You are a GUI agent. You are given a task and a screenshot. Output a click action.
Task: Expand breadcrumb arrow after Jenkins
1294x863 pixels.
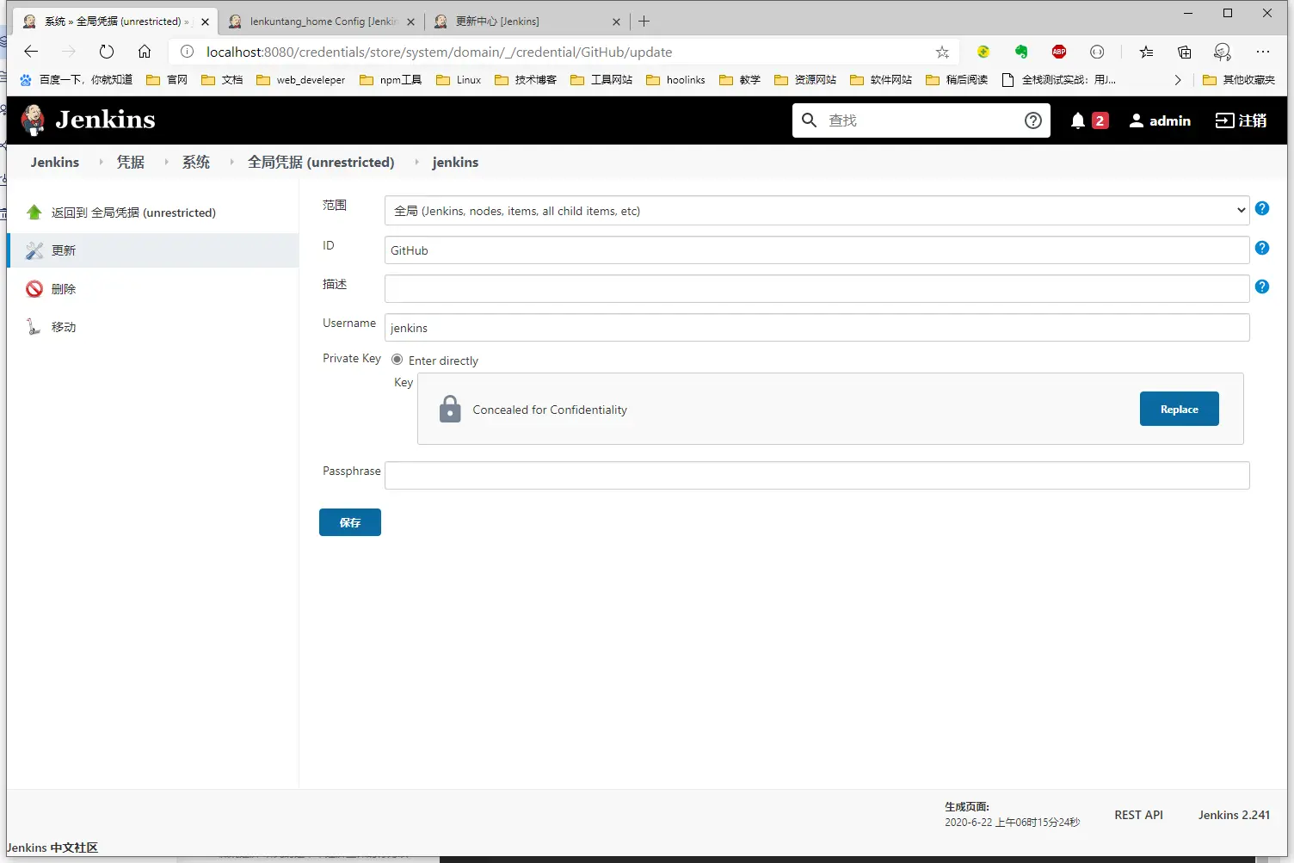(x=101, y=162)
